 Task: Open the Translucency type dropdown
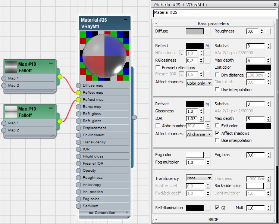point(199,178)
